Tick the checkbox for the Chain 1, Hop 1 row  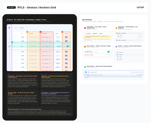tap(16, 37)
